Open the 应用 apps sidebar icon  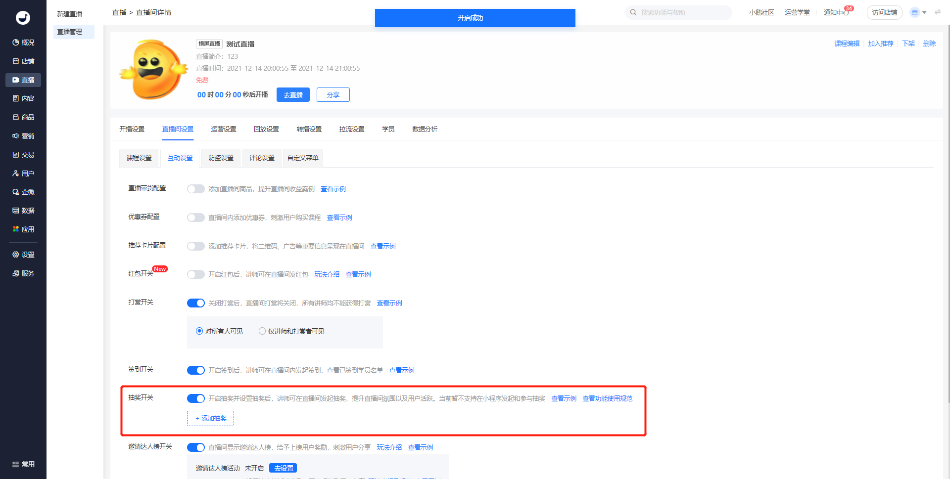pos(16,229)
